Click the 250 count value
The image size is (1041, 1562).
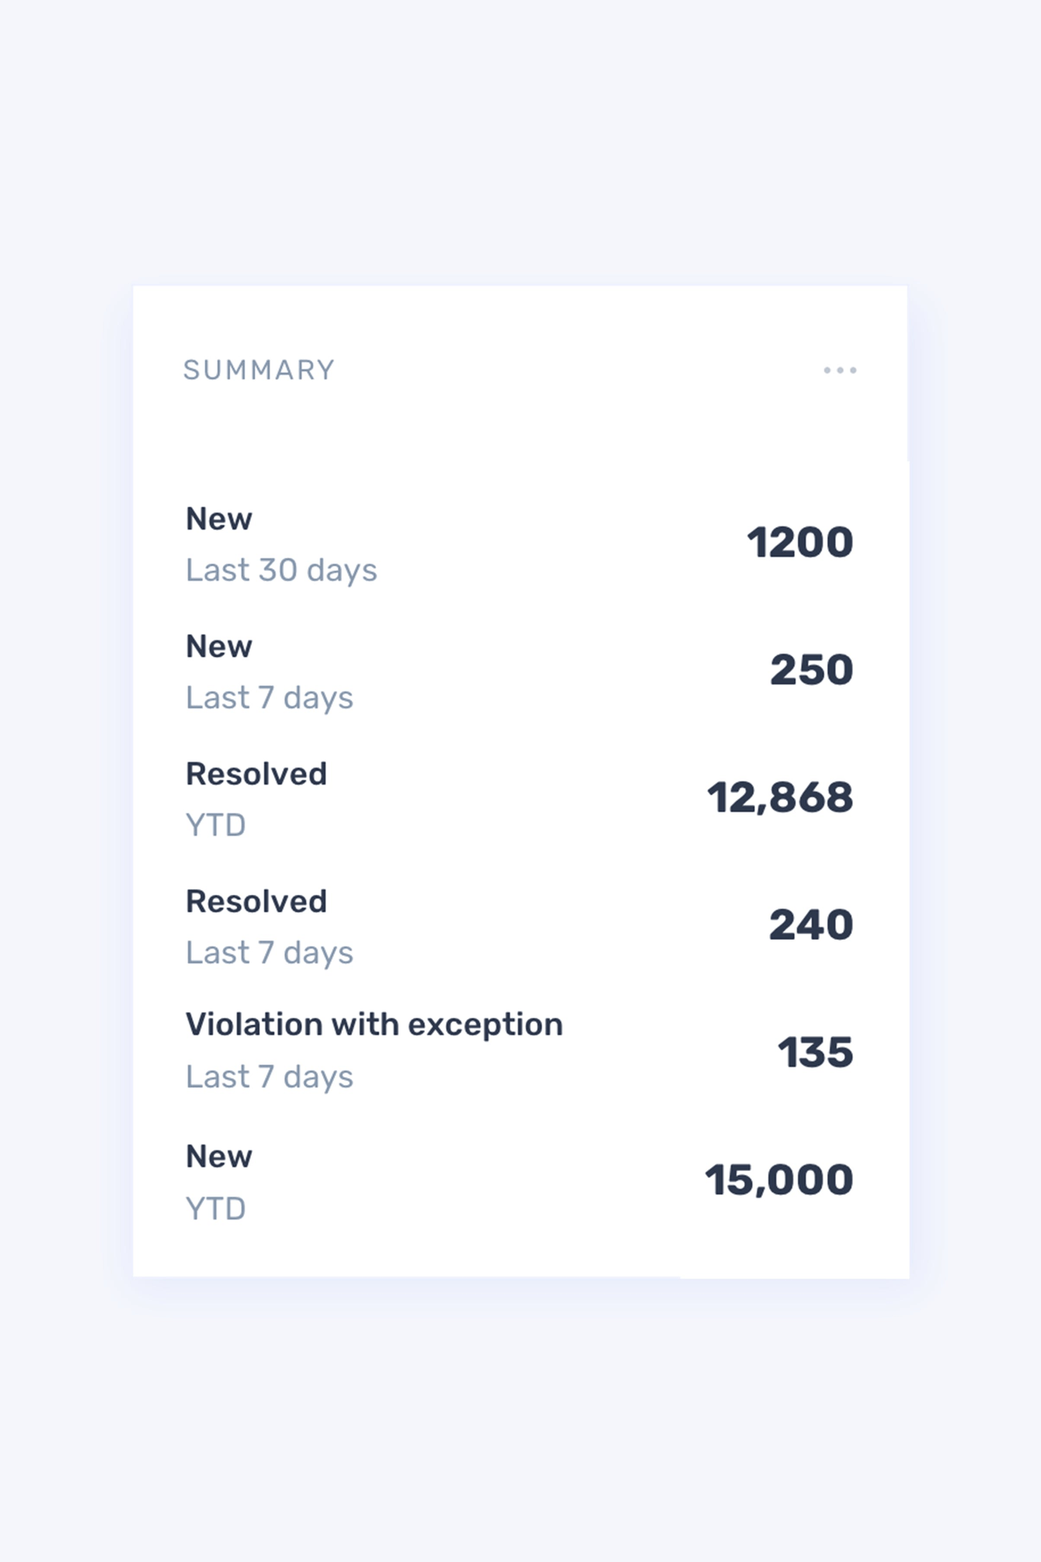[x=812, y=670]
